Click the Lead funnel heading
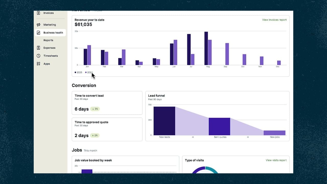This screenshot has height=184, width=327. pos(156,96)
